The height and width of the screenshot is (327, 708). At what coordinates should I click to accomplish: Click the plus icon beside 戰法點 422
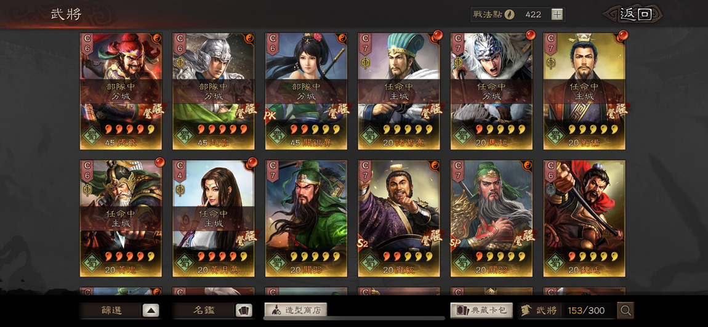[x=557, y=14]
